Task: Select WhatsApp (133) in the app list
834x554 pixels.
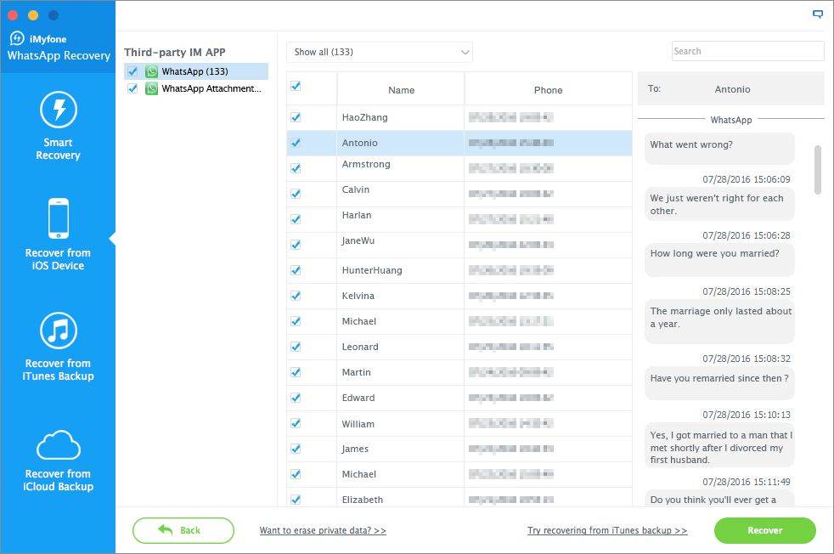Action: tap(196, 71)
